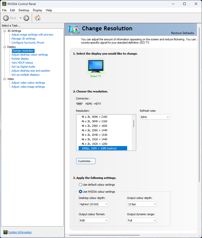
Task: Click the HDMI connector icon
Action: (79, 104)
